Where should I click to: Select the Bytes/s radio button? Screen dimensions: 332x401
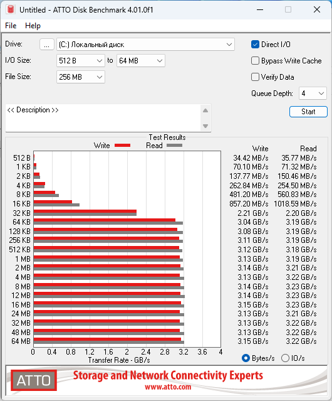(246, 358)
